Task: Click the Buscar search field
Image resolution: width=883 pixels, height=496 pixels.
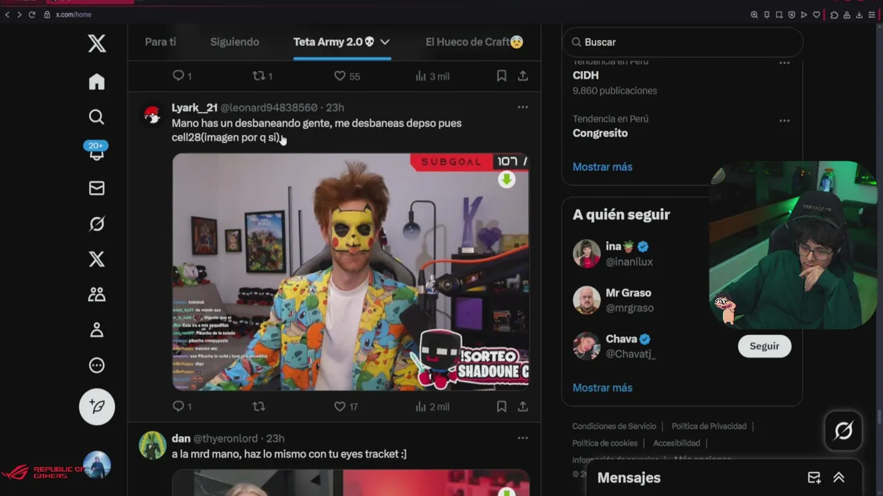Action: click(682, 42)
